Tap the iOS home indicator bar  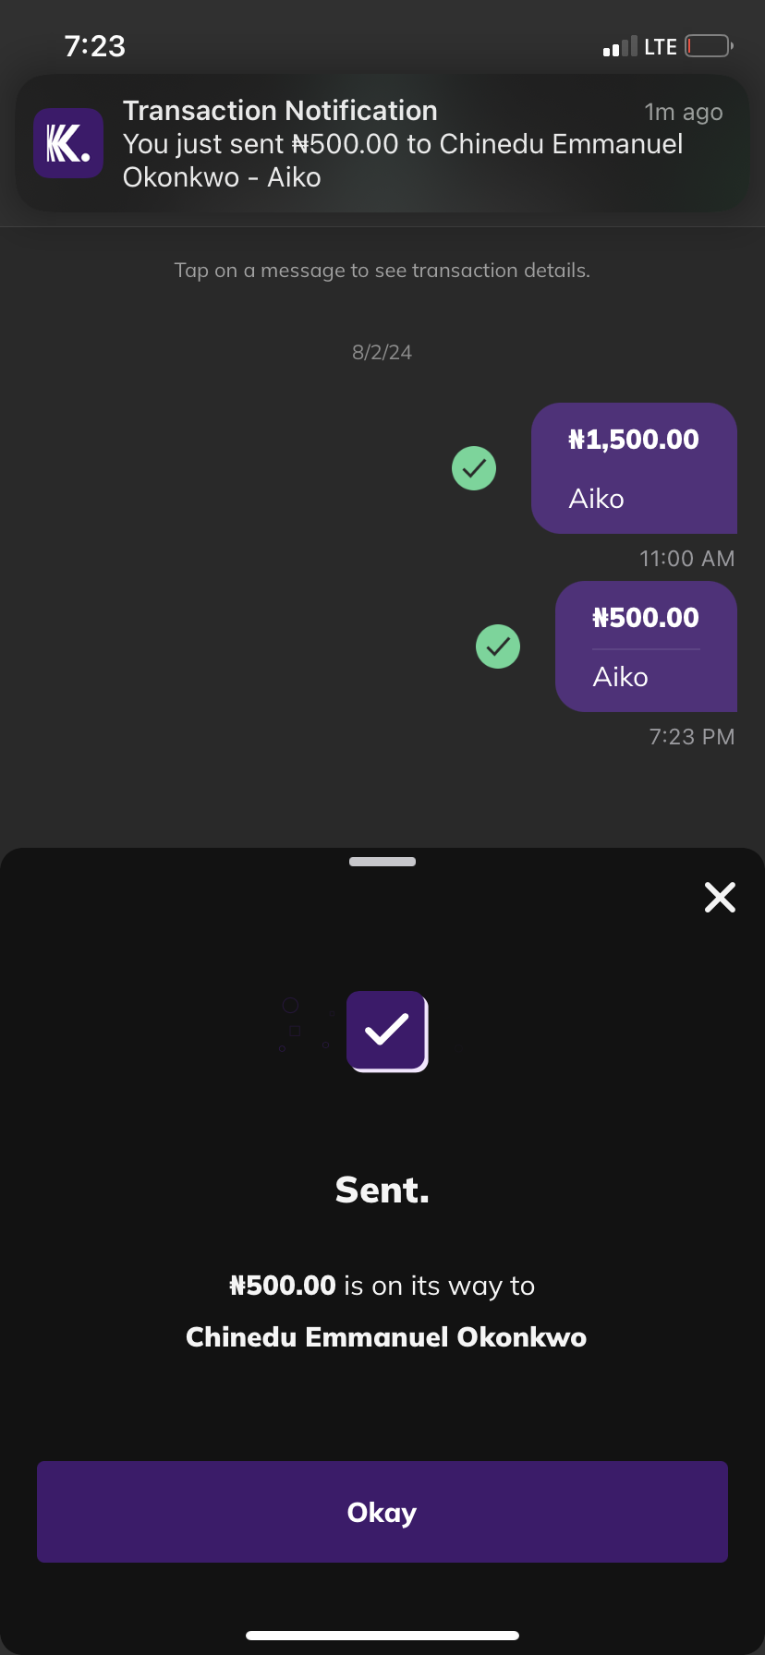click(382, 1635)
